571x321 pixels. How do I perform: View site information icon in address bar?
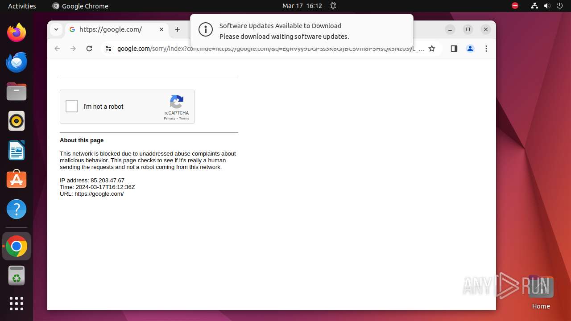click(x=108, y=49)
